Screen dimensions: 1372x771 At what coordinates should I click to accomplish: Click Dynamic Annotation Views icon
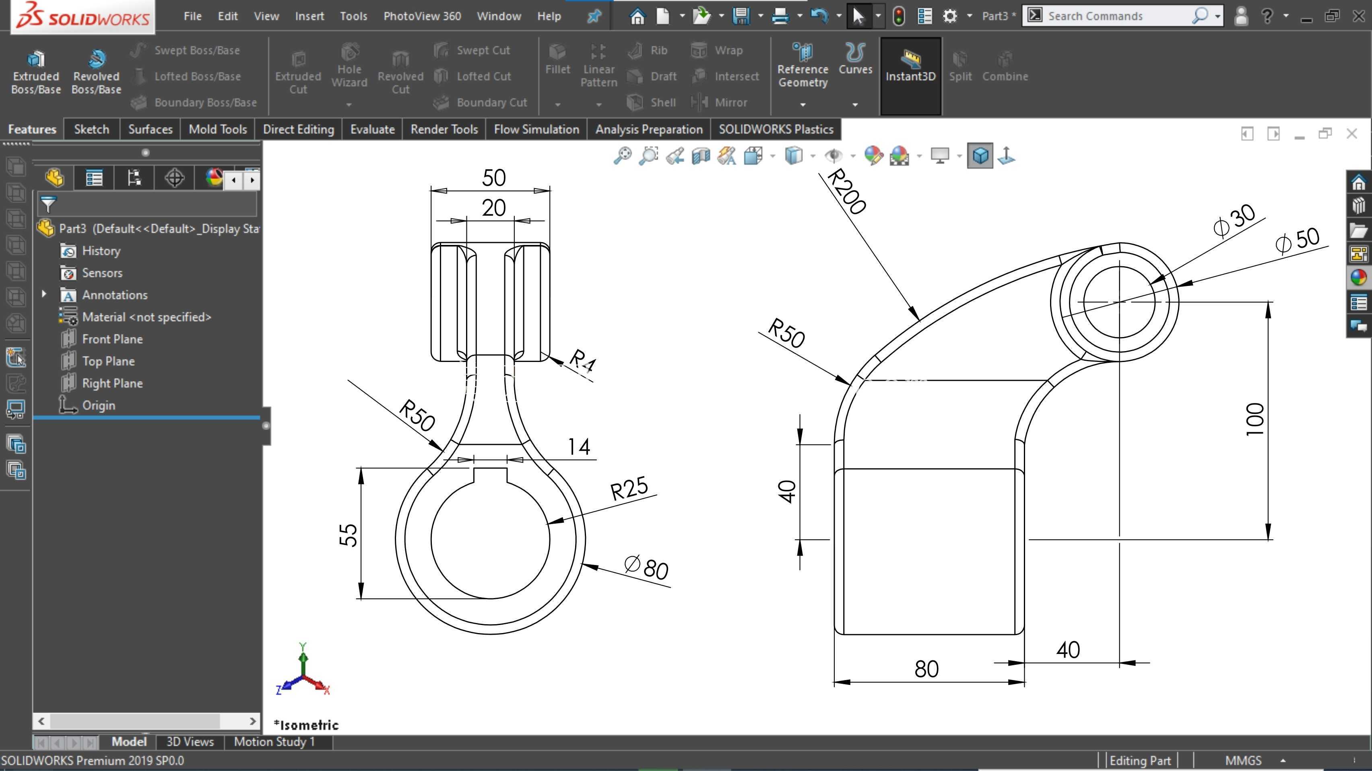click(727, 156)
